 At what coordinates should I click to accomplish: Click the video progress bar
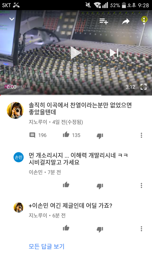point(76,95)
